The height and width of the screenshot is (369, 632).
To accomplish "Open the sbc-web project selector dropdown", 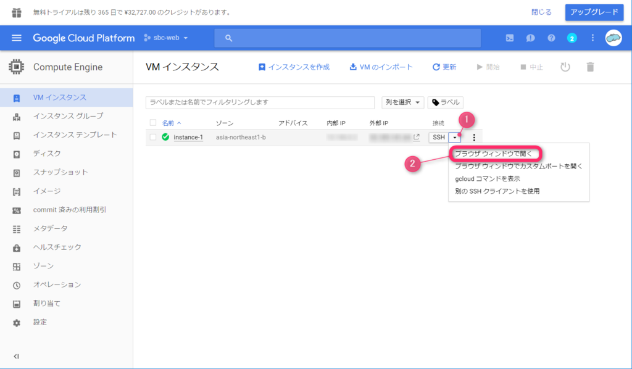I will 165,38.
